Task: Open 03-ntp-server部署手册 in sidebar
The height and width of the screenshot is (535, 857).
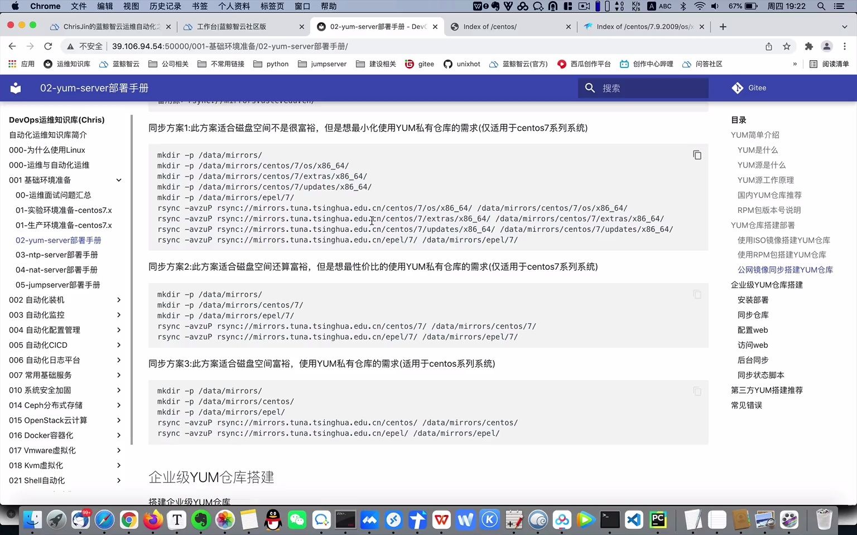Action: click(x=57, y=255)
